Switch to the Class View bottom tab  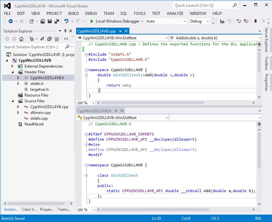pyautogui.click(x=29, y=209)
